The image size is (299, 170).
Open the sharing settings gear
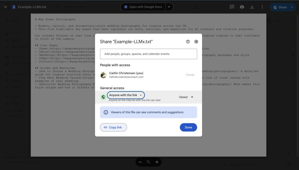coord(196,41)
